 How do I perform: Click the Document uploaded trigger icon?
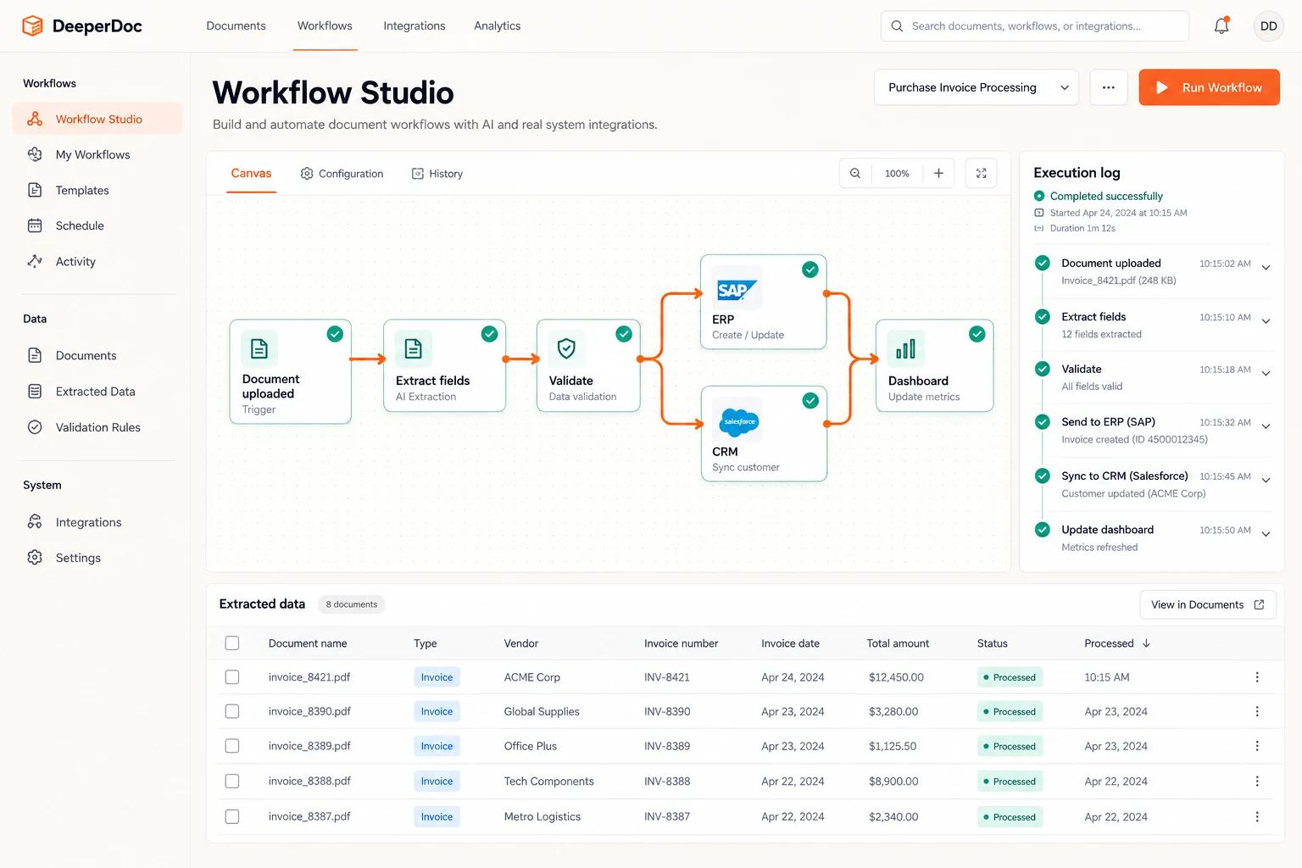259,348
